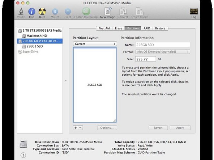Click the Connection Bus SATA value
The image size is (214, 160).
pos(65,146)
